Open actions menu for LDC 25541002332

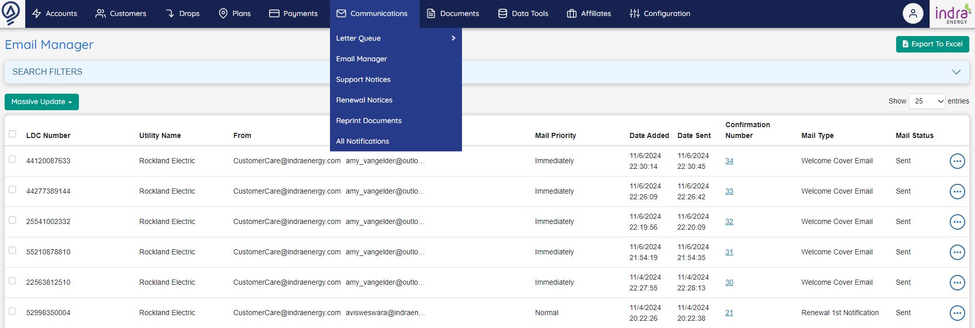coord(957,222)
